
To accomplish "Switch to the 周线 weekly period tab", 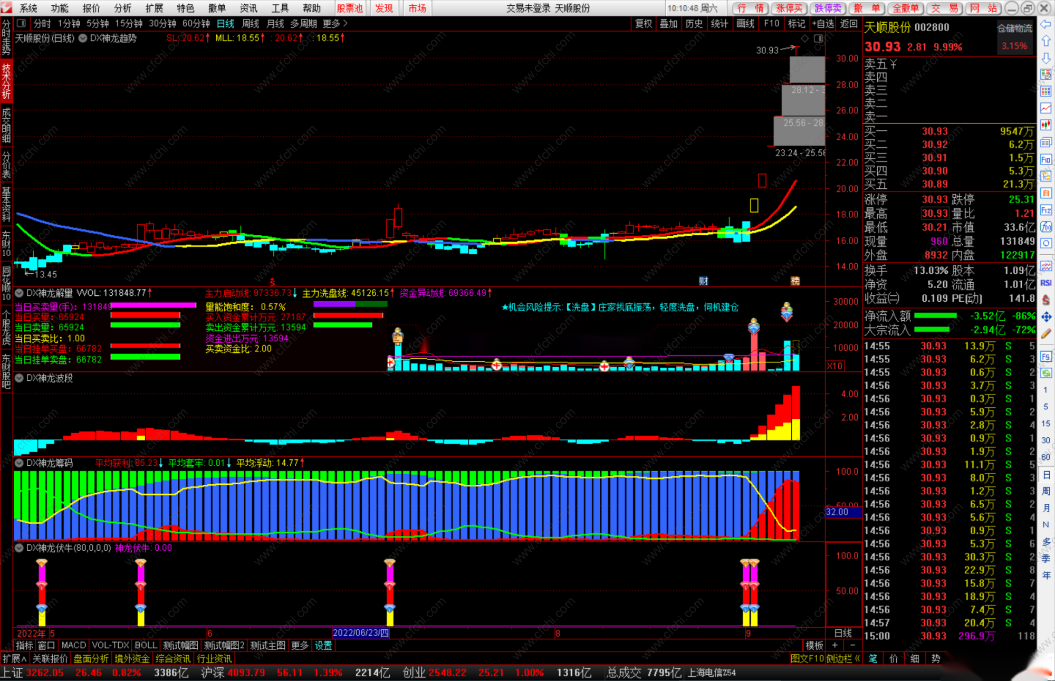I will (x=250, y=23).
